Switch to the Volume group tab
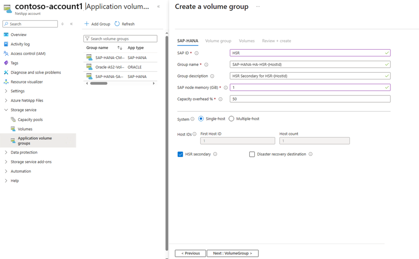This screenshot has height=259, width=419. pyautogui.click(x=218, y=41)
